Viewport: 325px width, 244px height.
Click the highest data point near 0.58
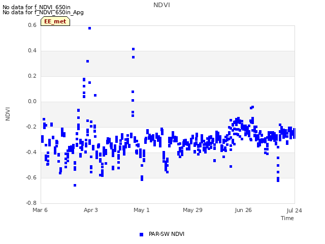coord(89,28)
